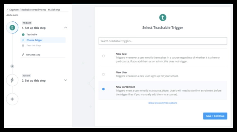
Task: Click the Teachable logo in trigger step circle
Action: 12,27
